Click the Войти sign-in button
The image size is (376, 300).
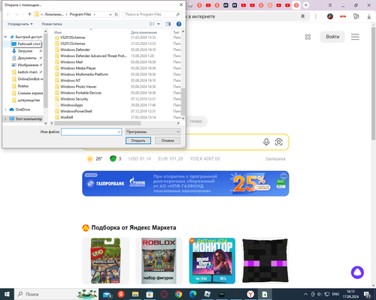click(332, 37)
